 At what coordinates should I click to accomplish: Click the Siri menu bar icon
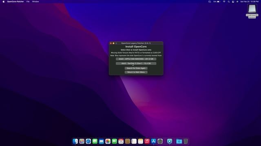(x=237, y=2)
